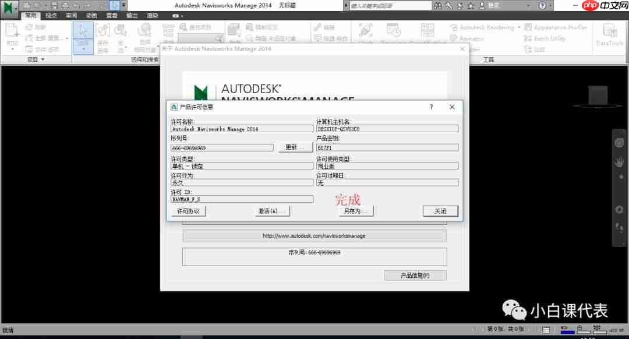The image size is (629, 339).
Task: Switch to the 审阅 (Review) ribbon tab
Action: pos(71,15)
